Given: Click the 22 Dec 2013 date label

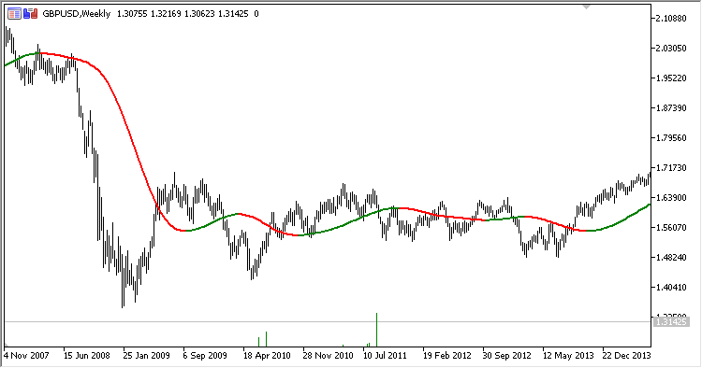Looking at the screenshot, I should tap(626, 356).
